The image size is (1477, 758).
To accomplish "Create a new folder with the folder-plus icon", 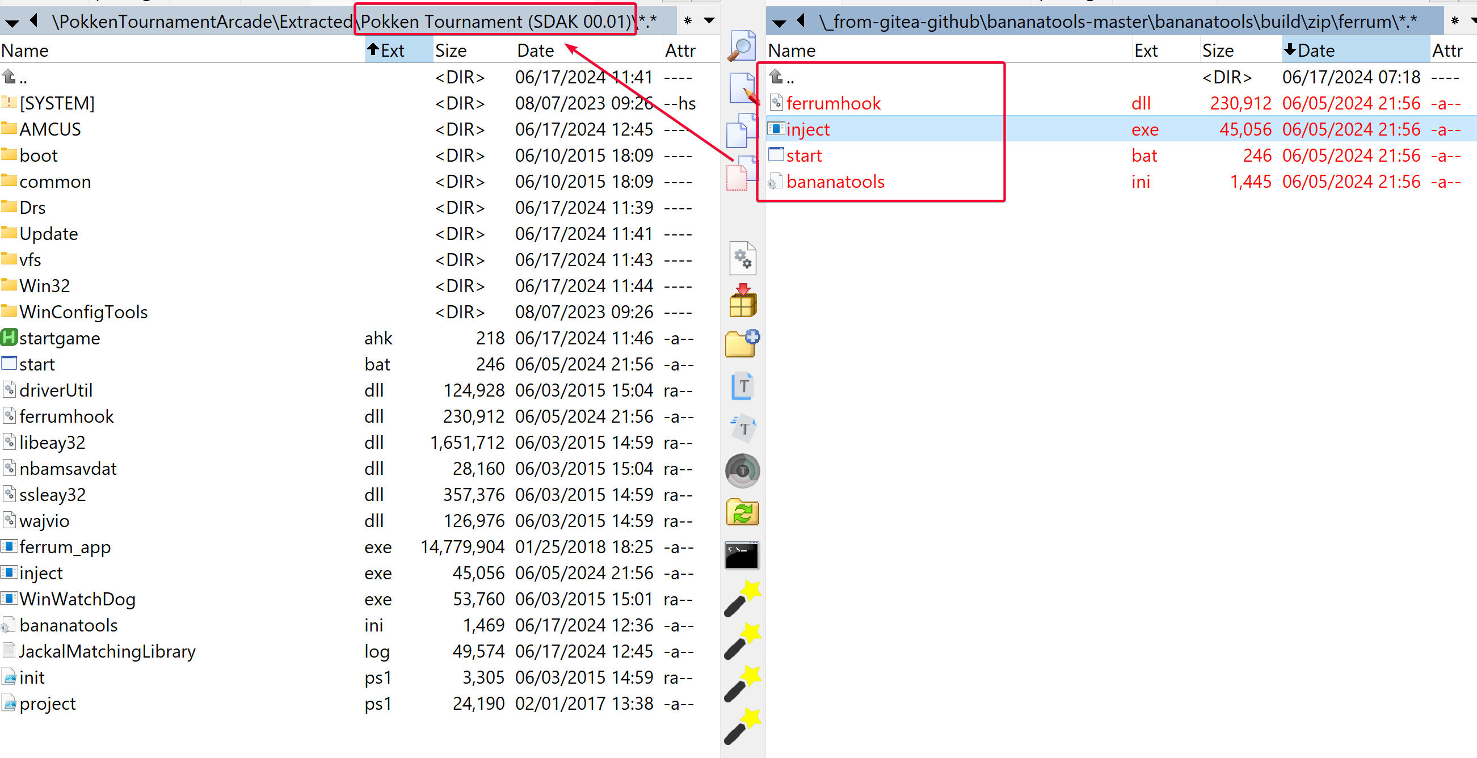I will (x=743, y=343).
